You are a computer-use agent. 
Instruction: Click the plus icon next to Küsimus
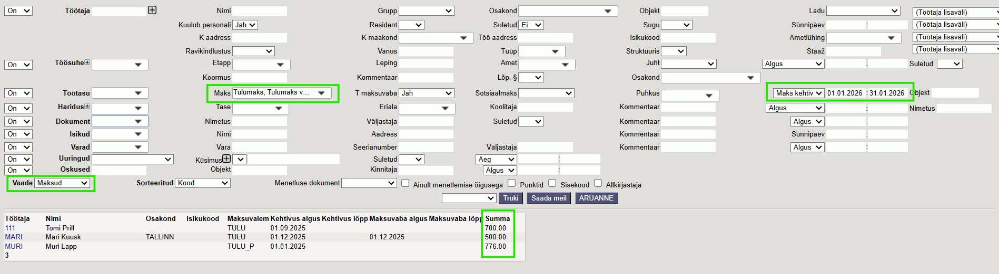226,159
